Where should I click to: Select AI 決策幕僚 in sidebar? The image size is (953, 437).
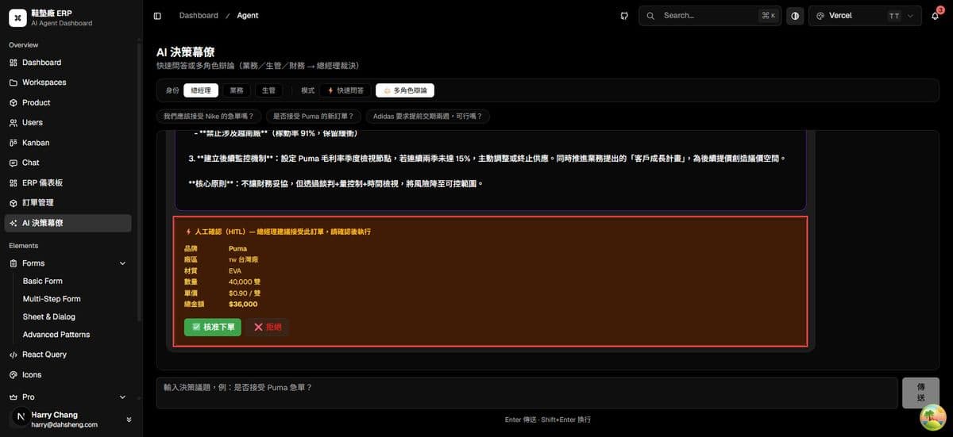coord(68,223)
